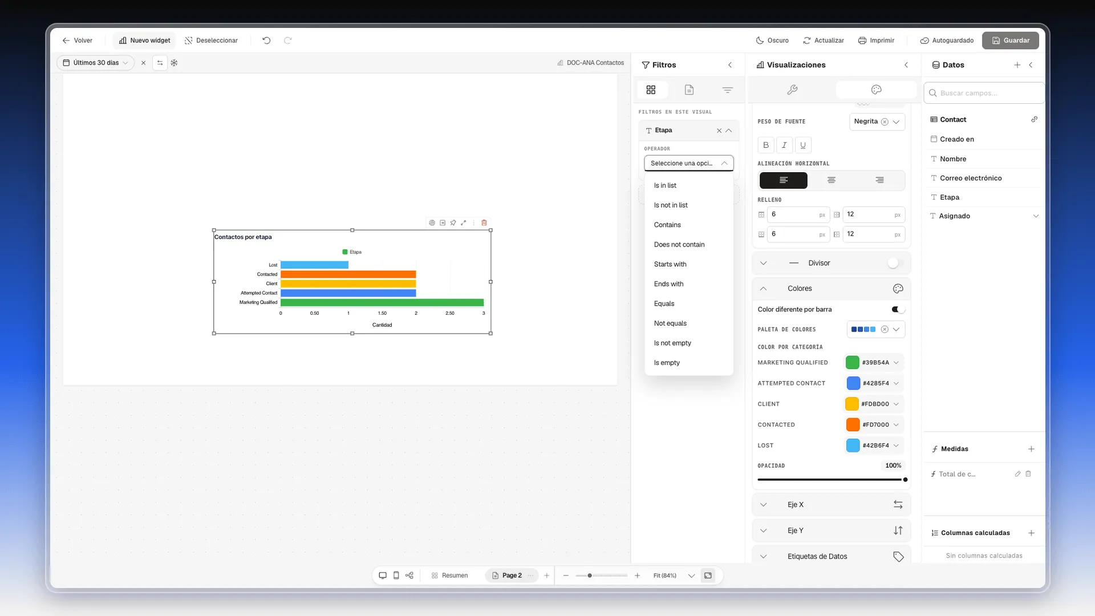
Task: Expand the Eje X section
Action: (x=831, y=505)
